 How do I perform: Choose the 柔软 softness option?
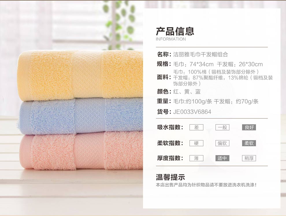tap(249, 143)
